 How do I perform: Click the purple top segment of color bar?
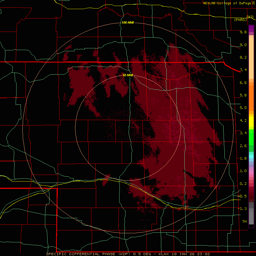tap(251, 28)
